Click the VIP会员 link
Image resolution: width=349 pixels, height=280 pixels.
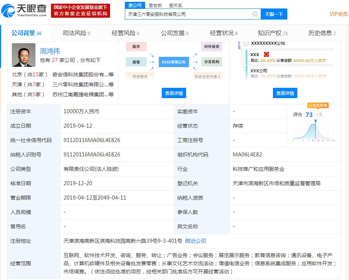tap(338, 14)
